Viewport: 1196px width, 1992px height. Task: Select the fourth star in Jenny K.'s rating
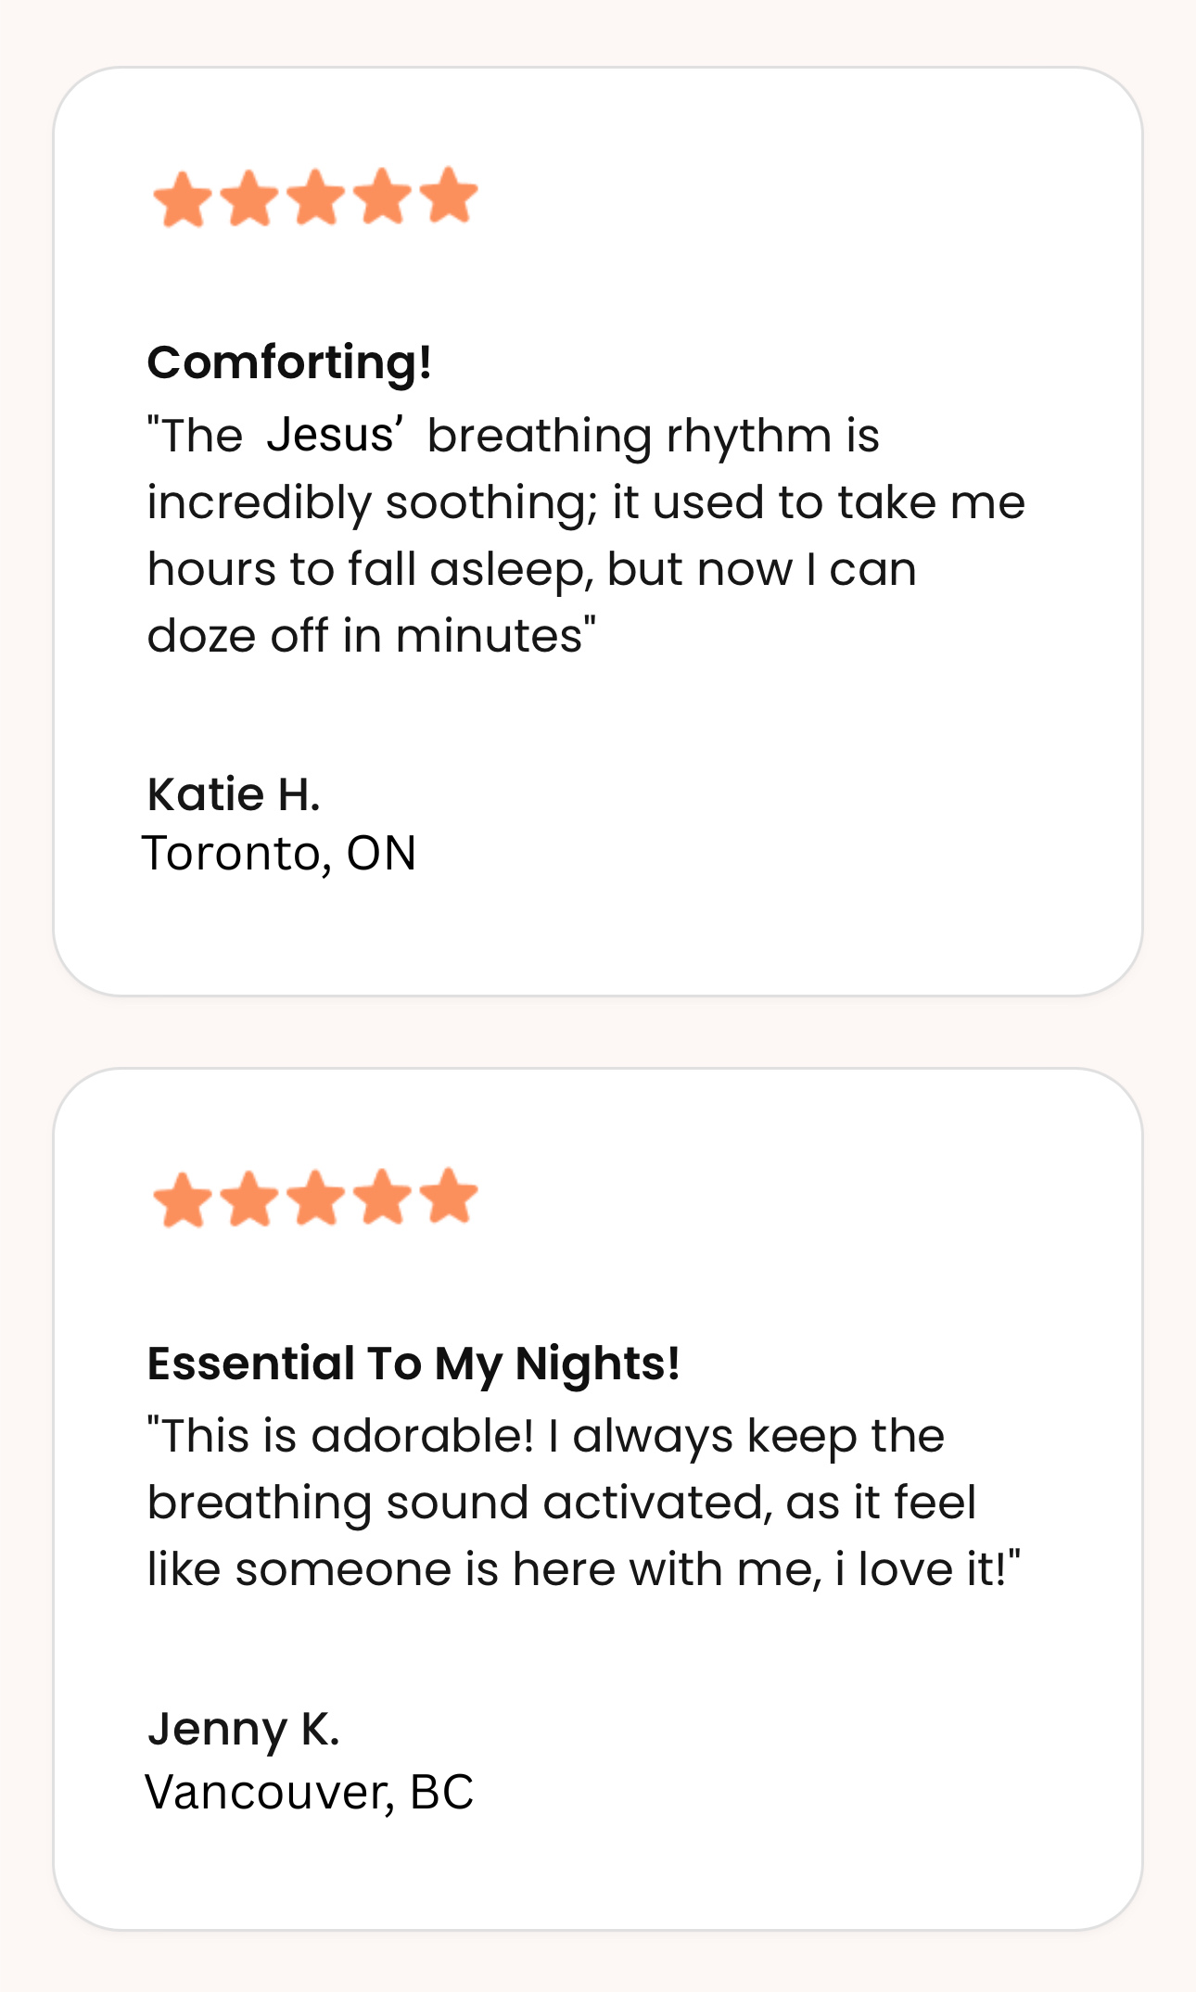384,1198
